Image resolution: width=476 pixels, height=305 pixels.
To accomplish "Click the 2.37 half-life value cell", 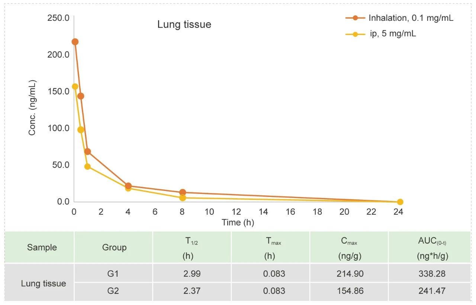I will click(192, 291).
